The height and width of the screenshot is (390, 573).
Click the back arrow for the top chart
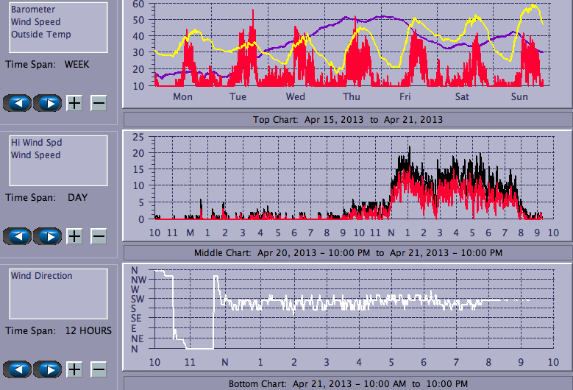[18, 103]
